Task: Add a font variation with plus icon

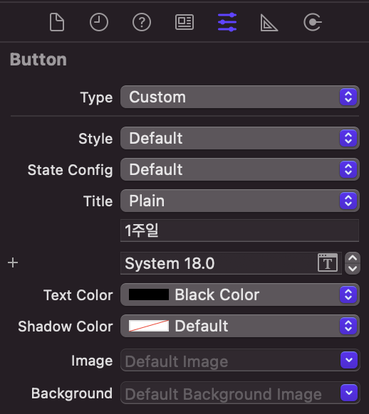Action: click(x=13, y=262)
